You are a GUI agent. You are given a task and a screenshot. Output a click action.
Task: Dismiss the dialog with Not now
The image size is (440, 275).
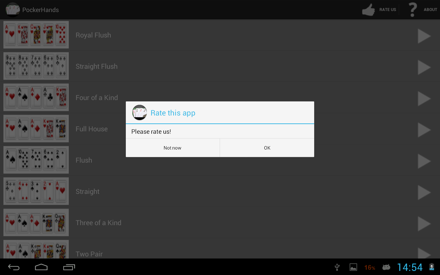click(173, 148)
